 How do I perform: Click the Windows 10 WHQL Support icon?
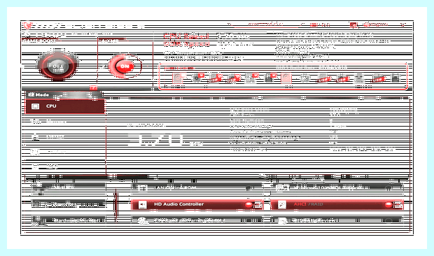(x=282, y=188)
